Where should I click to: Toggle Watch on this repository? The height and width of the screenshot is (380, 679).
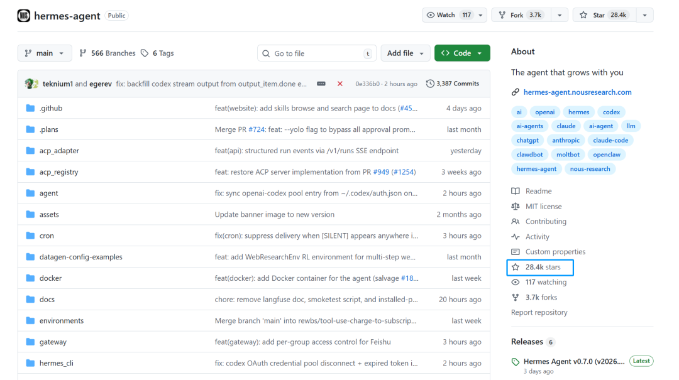click(x=449, y=15)
